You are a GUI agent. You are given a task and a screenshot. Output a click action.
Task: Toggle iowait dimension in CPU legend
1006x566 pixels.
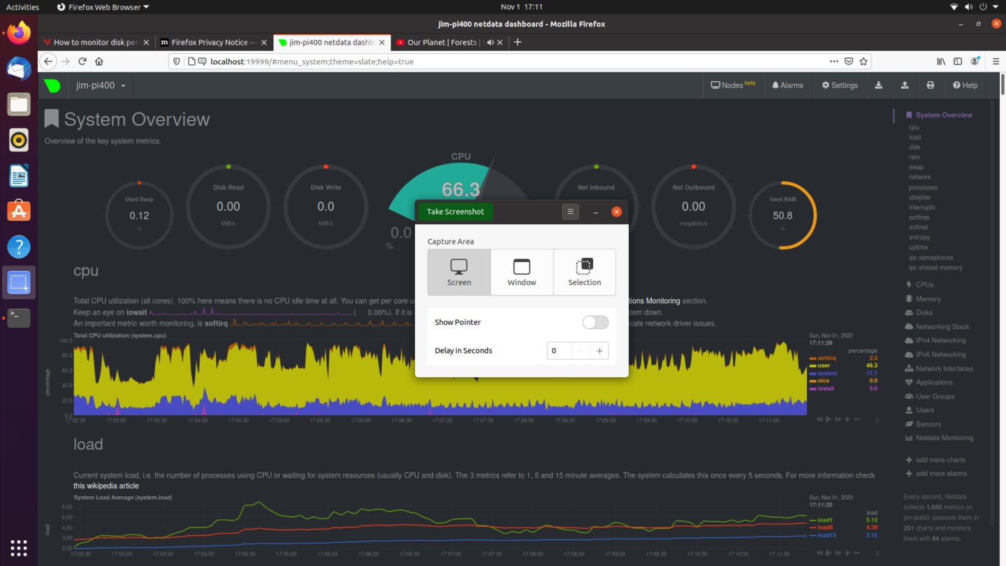(x=826, y=389)
